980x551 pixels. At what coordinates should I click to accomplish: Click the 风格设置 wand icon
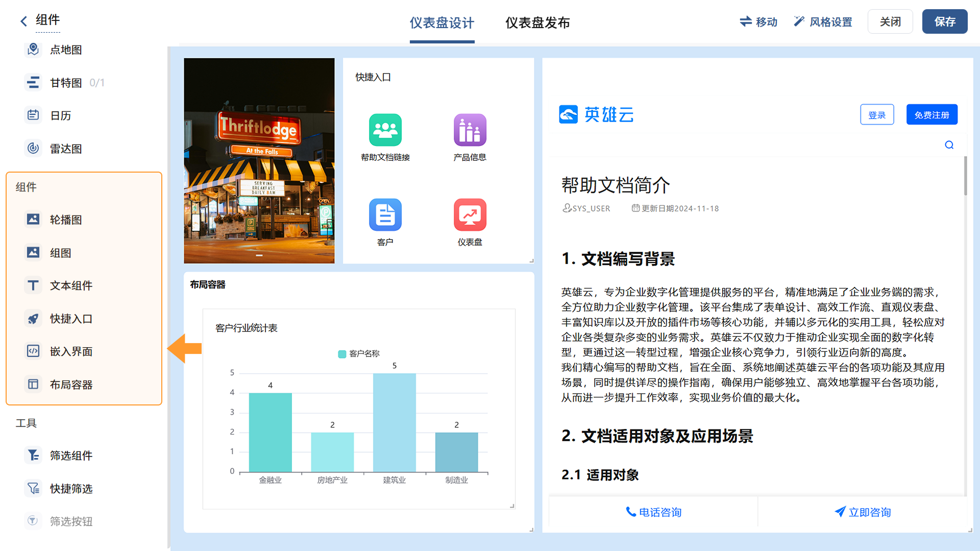tap(799, 21)
